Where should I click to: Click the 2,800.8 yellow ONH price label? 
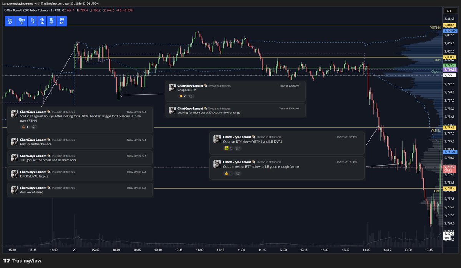(x=450, y=58)
